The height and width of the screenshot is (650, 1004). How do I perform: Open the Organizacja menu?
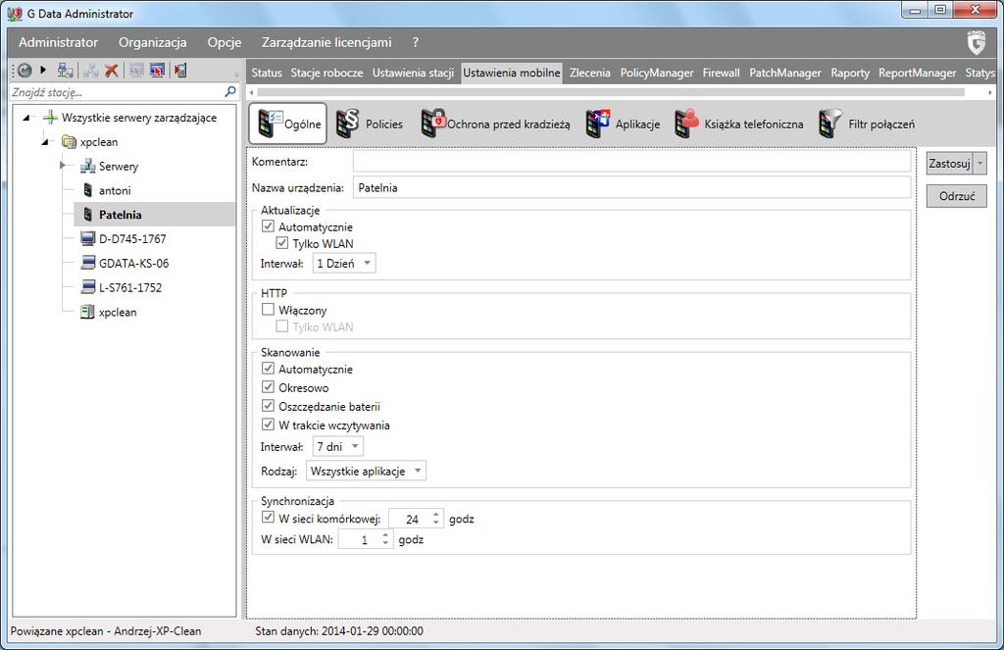point(152,42)
